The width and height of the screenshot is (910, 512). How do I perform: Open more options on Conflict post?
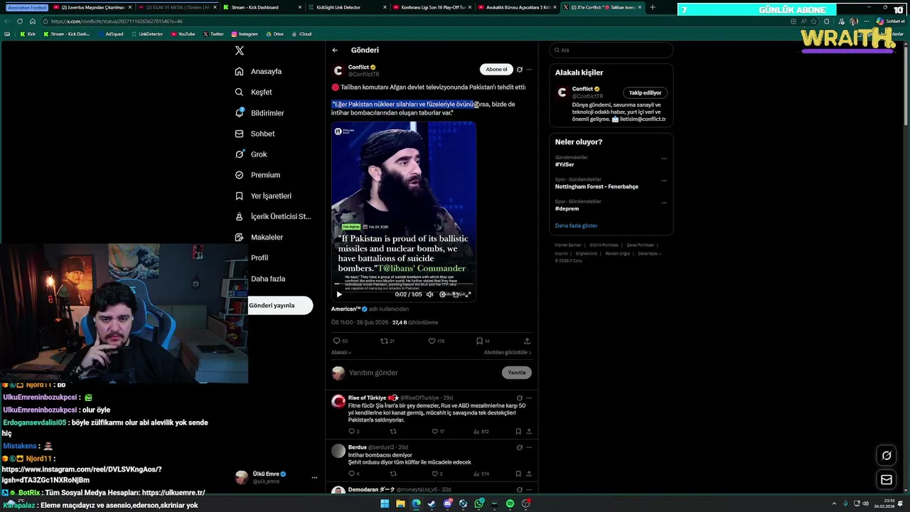click(x=529, y=70)
